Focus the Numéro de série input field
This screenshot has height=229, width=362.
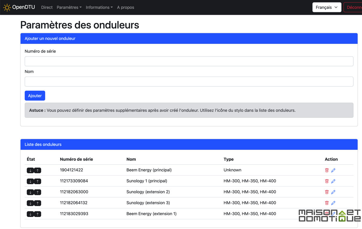pos(189,61)
